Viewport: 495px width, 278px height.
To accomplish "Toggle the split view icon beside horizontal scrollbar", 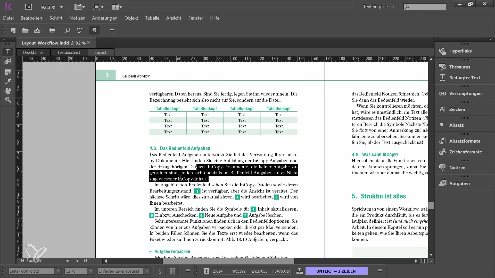I will [424, 261].
